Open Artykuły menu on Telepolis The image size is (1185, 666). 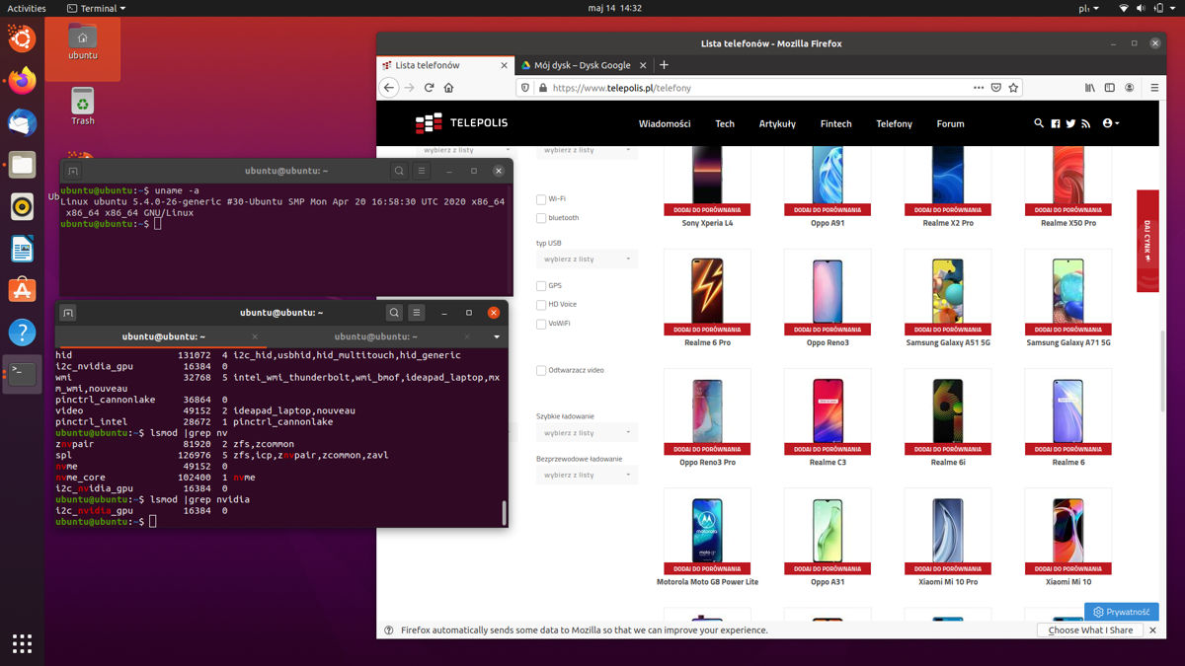pos(777,124)
